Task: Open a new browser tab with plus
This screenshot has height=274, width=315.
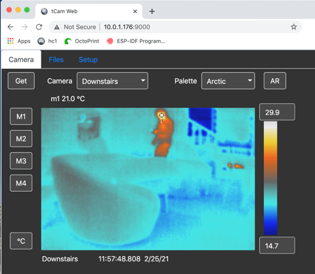Action: [152, 11]
